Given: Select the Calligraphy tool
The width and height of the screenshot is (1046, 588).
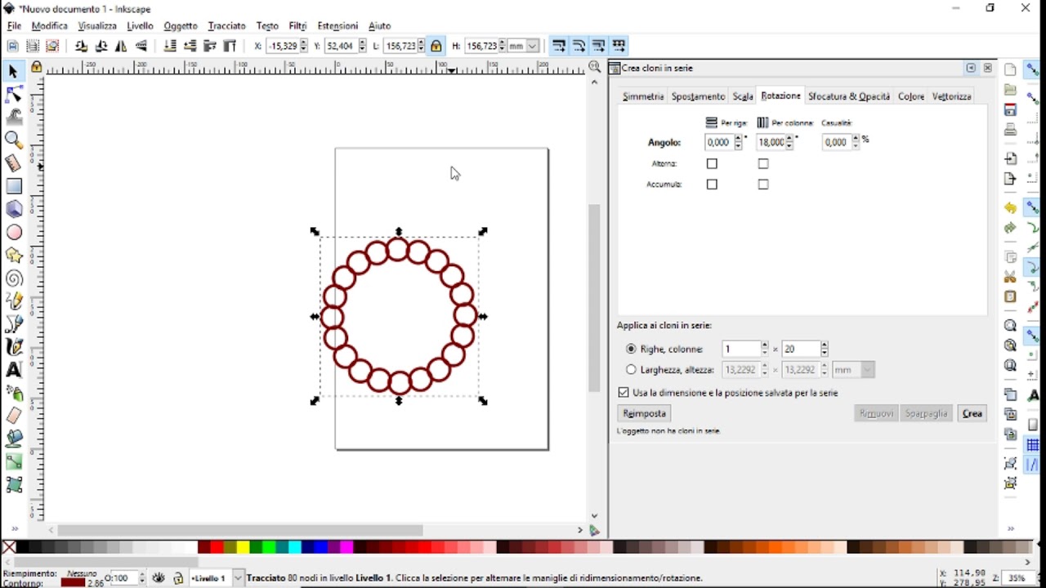Looking at the screenshot, I should pyautogui.click(x=13, y=347).
